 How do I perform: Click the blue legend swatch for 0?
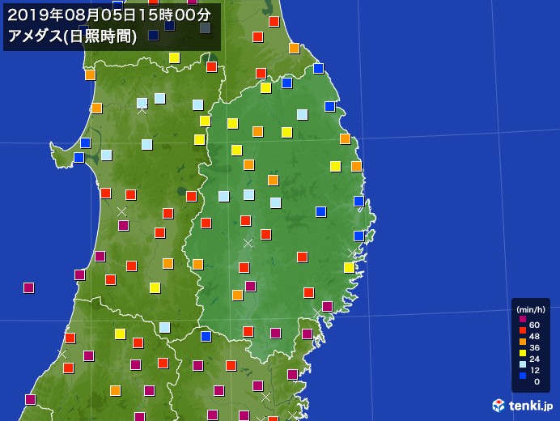pyautogui.click(x=523, y=376)
